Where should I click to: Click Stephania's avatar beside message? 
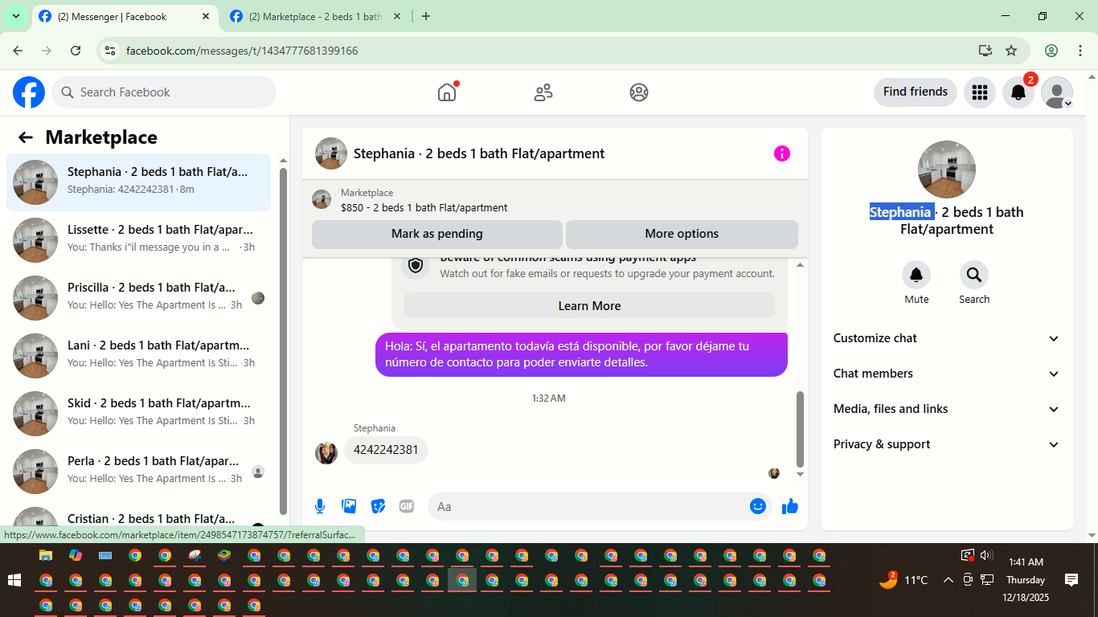[326, 453]
